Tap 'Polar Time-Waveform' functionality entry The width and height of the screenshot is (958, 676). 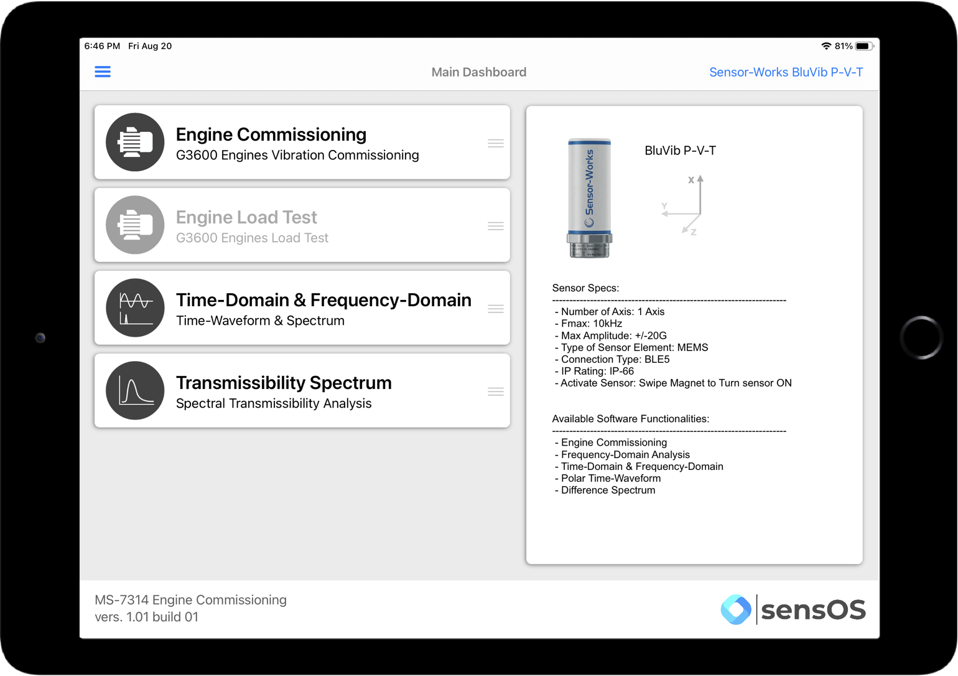click(x=608, y=478)
